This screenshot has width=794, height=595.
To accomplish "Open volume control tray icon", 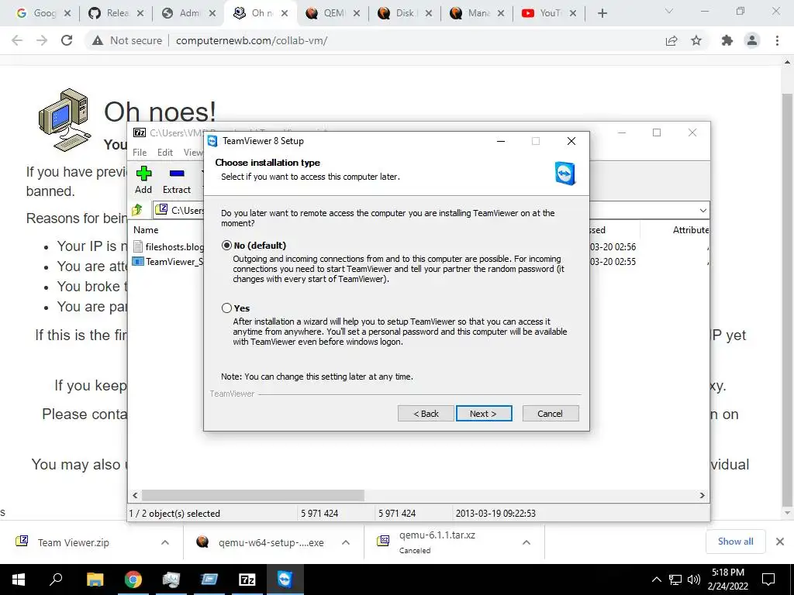I will point(694,580).
